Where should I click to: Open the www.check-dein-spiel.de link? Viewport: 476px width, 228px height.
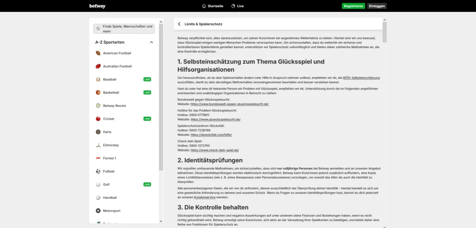[x=214, y=150]
